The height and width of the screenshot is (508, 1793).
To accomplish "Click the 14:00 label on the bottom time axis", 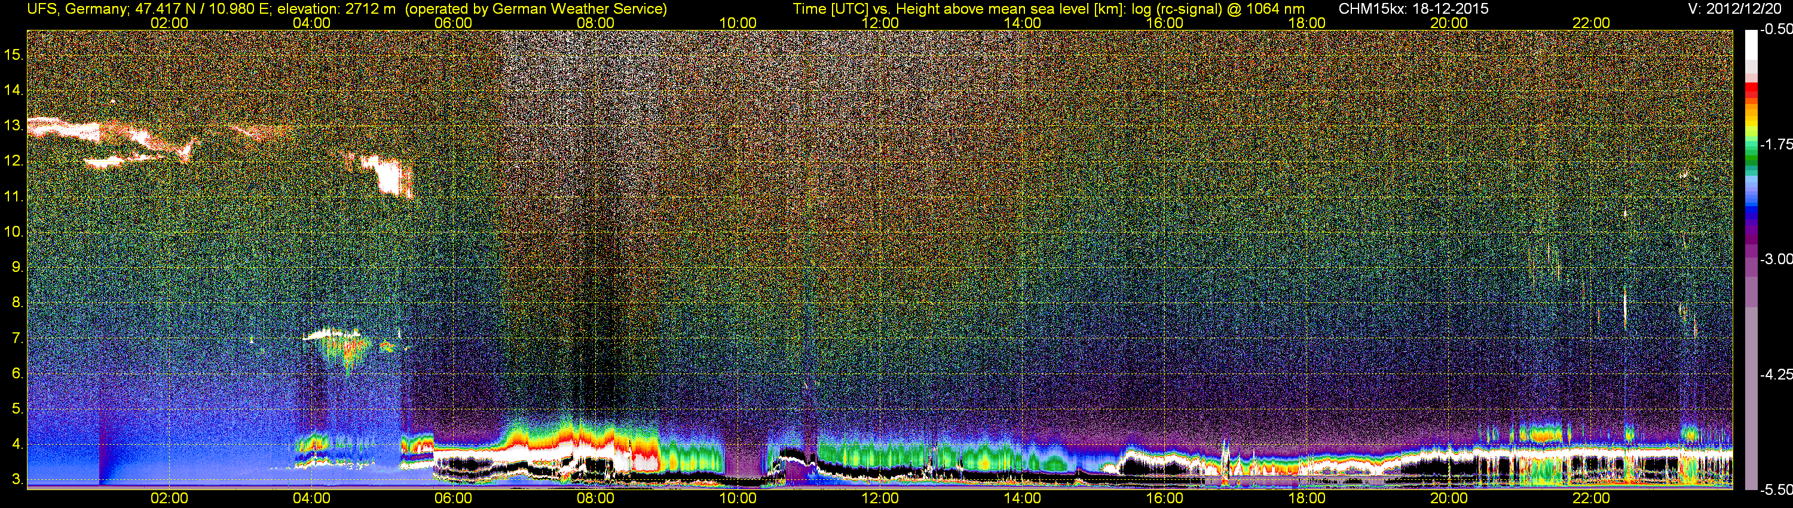I will (x=1023, y=499).
